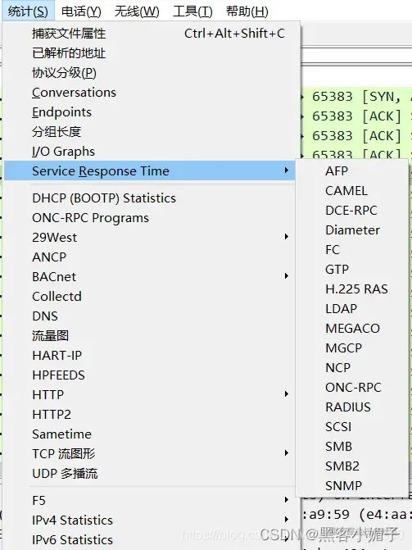The image size is (412, 550).
Task: Select SMB submenu entry
Action: (352, 446)
